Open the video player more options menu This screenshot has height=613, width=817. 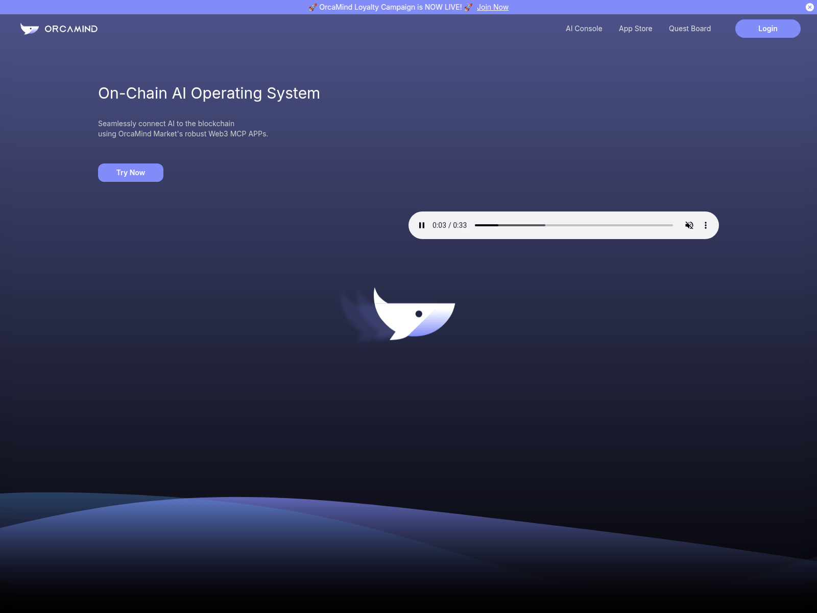click(x=706, y=225)
